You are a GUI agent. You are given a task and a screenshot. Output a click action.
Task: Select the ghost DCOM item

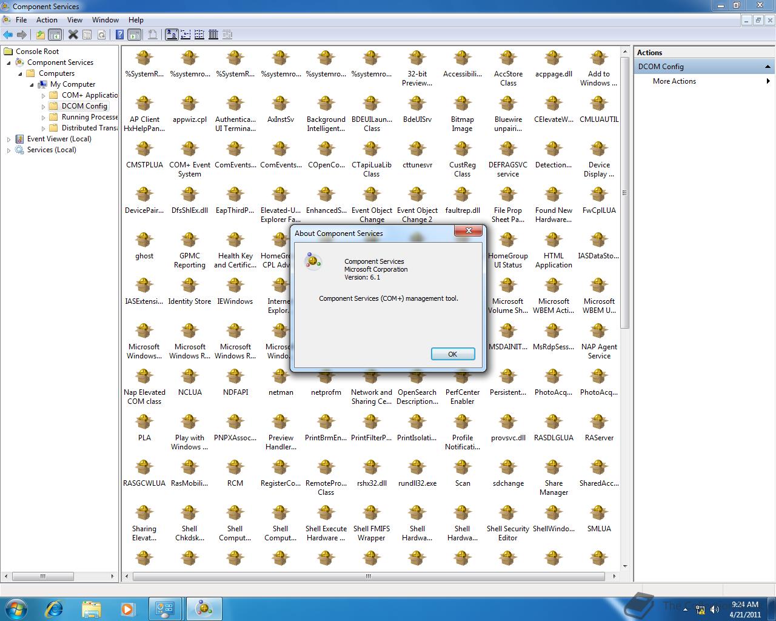coord(144,246)
